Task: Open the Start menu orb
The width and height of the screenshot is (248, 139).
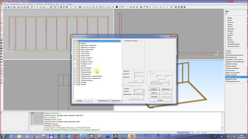Action: [x=3, y=136]
